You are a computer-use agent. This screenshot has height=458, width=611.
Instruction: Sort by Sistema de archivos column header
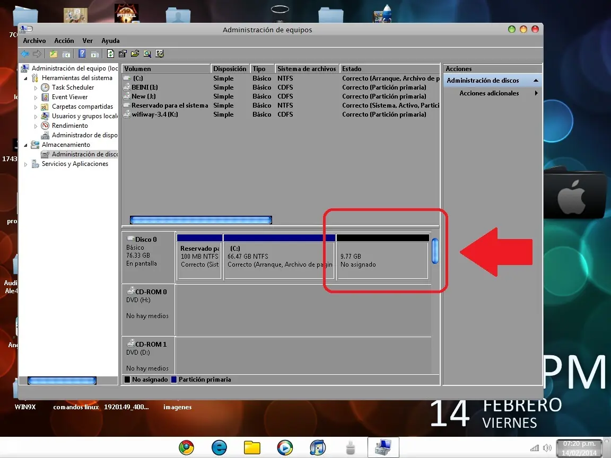tap(307, 68)
